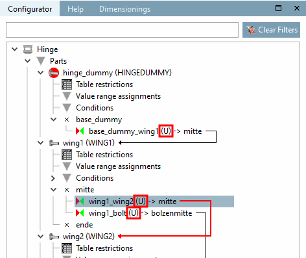Click the Hinge assembly icon

pos(28,49)
